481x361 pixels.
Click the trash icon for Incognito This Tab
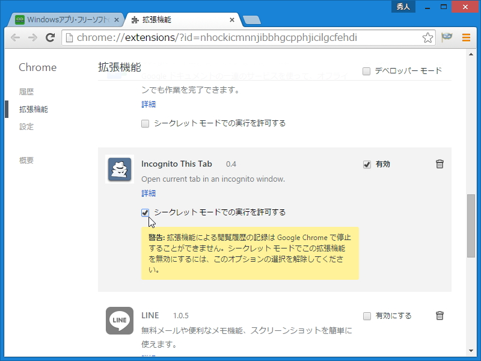point(440,164)
